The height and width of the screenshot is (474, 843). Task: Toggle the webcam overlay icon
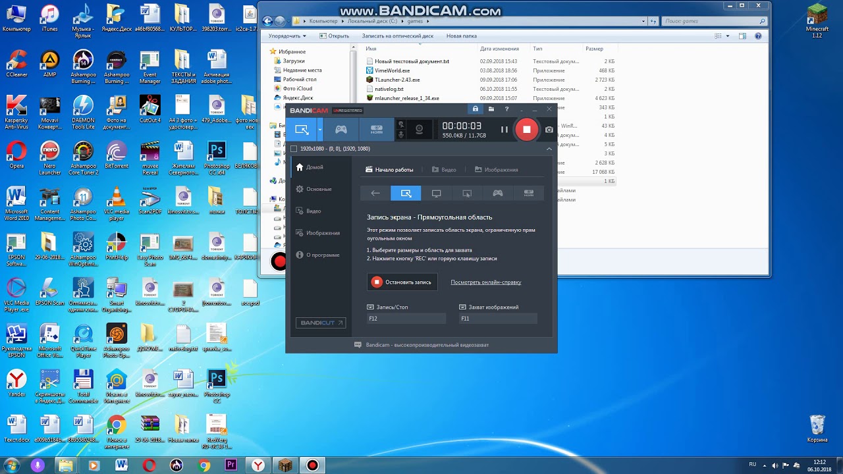click(x=419, y=130)
